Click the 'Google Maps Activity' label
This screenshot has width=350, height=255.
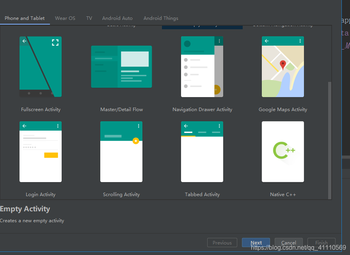(283, 110)
